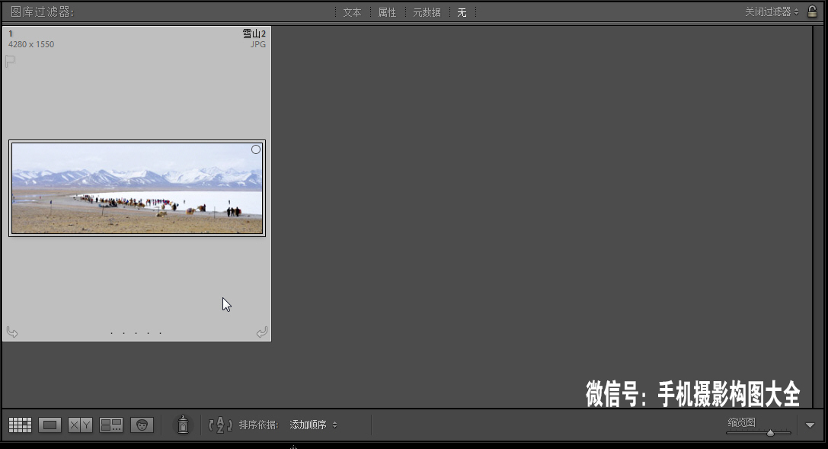Open Compare view
The width and height of the screenshot is (828, 449).
[x=80, y=425]
